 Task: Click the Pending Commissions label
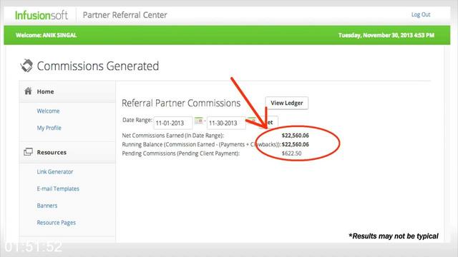click(181, 153)
